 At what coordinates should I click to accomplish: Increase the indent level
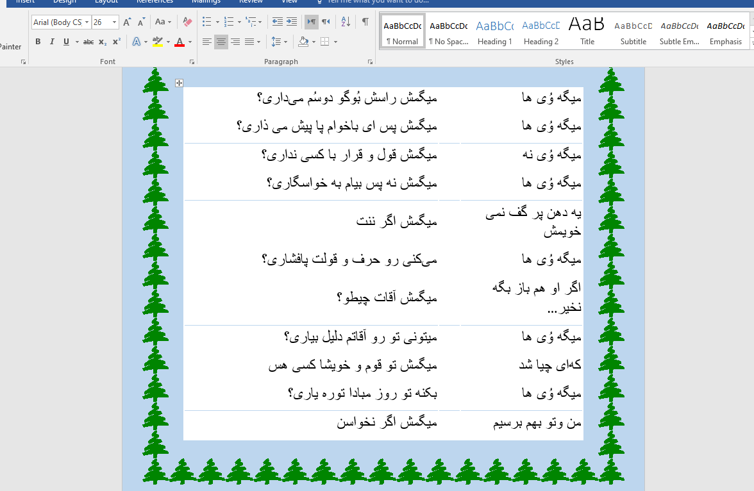coord(293,21)
